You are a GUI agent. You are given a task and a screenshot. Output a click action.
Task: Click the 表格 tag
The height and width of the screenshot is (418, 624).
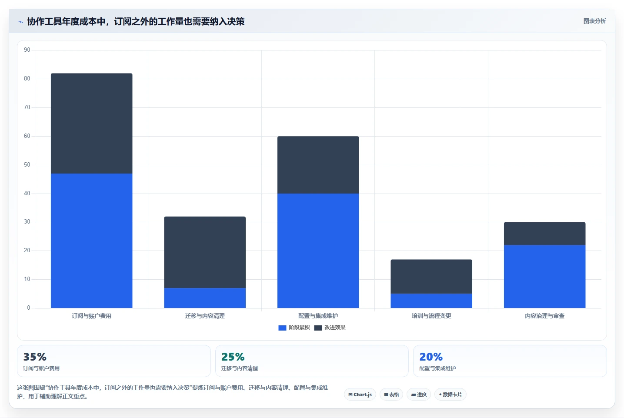391,395
